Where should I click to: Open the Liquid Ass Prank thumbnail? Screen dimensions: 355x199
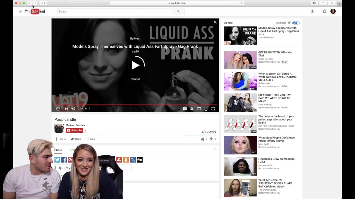(240, 35)
